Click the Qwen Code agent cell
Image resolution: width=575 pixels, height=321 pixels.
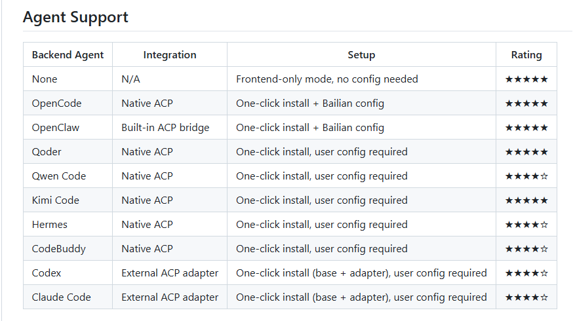click(x=58, y=176)
